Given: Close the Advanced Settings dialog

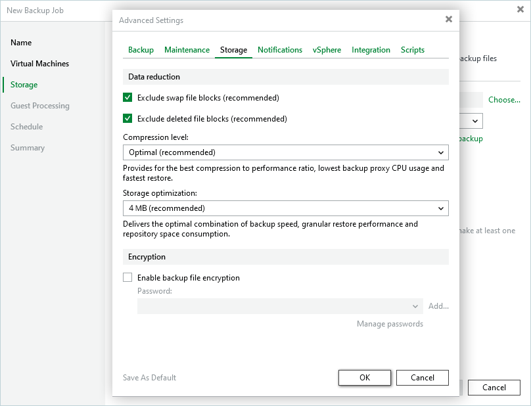Looking at the screenshot, I should (449, 20).
